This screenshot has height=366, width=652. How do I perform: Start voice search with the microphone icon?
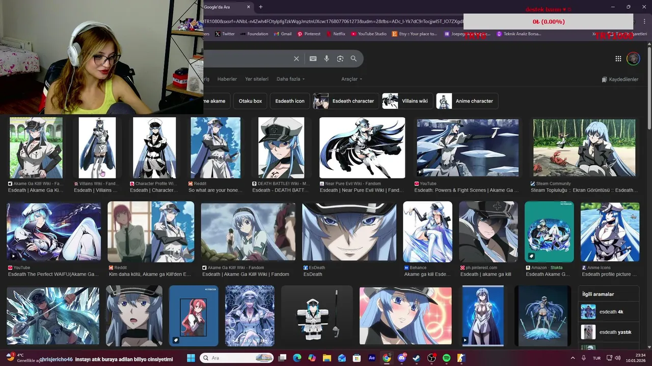(327, 58)
